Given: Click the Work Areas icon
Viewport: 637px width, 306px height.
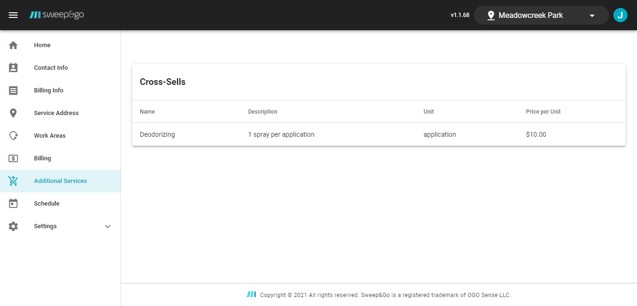Looking at the screenshot, I should (13, 136).
